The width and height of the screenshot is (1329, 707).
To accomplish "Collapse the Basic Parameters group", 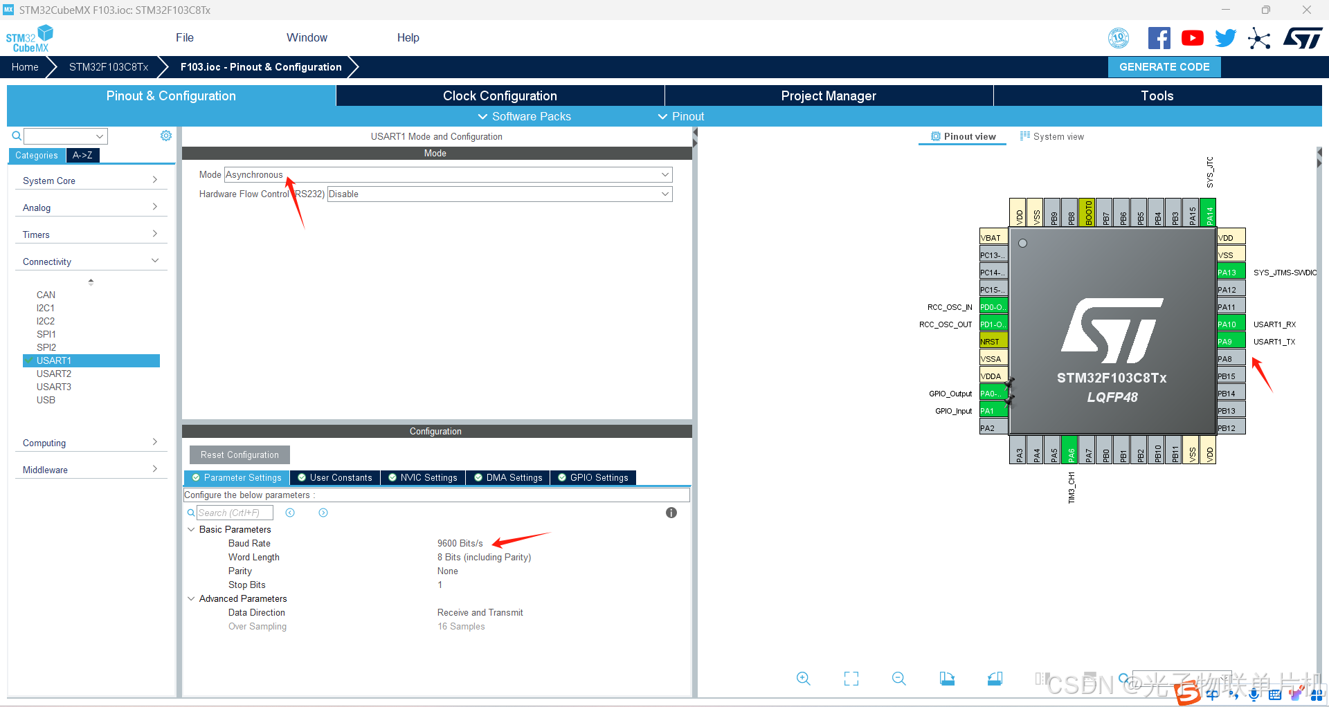I will [x=191, y=529].
